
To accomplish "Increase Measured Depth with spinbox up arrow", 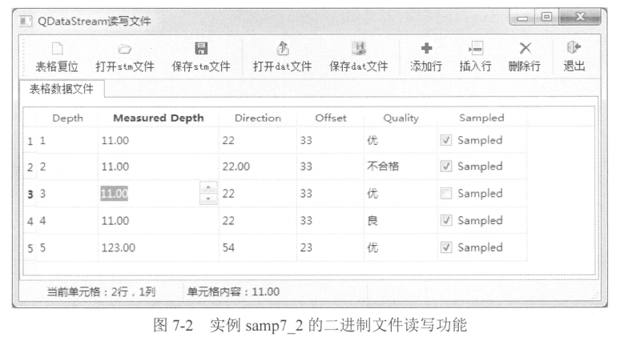I will [x=208, y=187].
